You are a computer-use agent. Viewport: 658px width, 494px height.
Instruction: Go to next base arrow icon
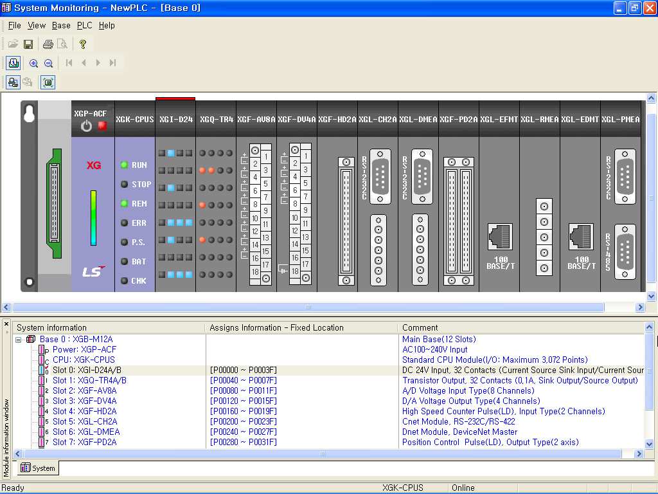click(98, 63)
